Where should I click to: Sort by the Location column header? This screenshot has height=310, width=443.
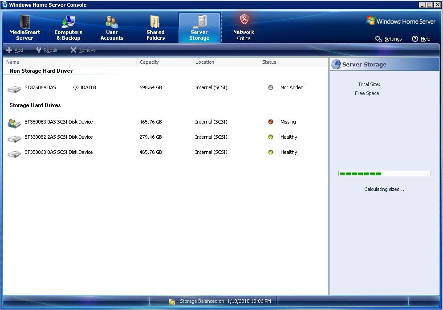[x=225, y=62]
